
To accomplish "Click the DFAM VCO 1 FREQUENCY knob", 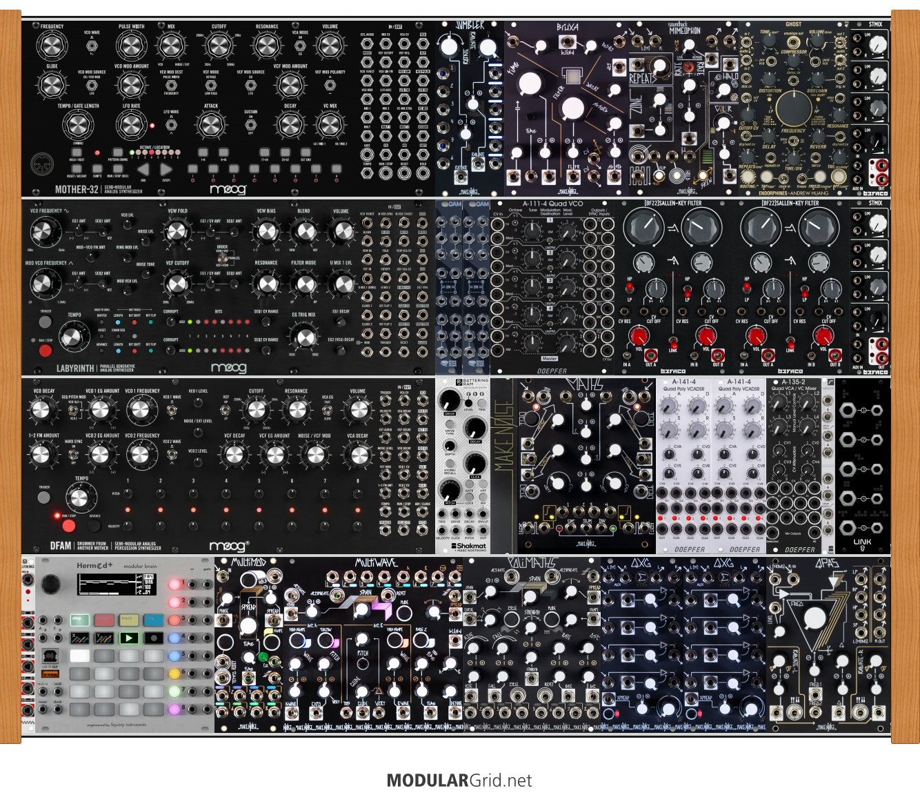I will (x=141, y=410).
